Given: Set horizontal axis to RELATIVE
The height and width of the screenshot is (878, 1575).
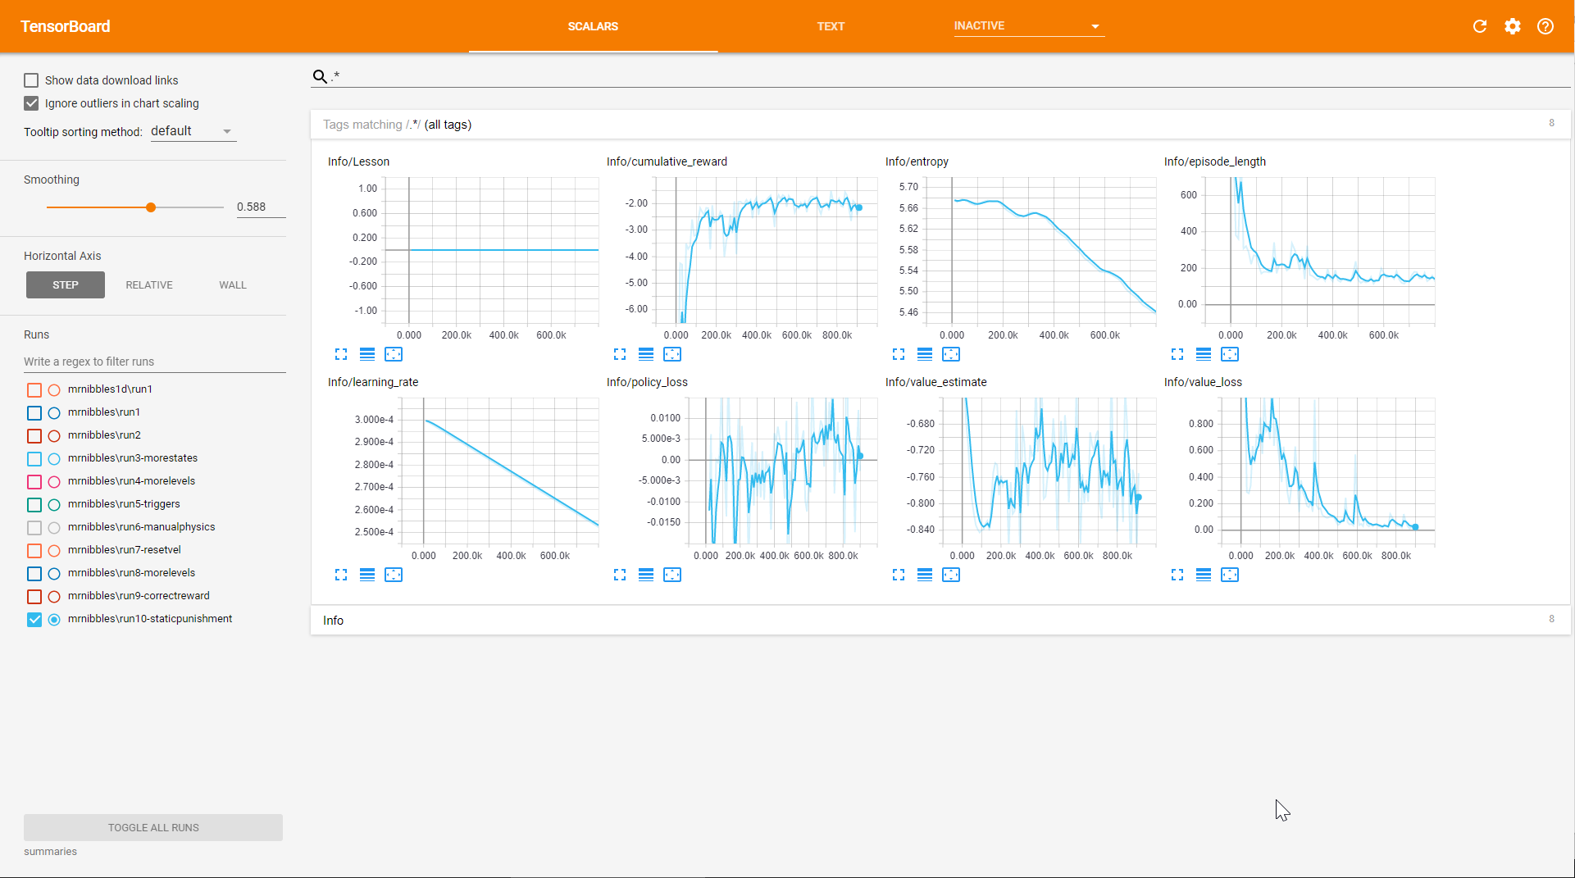Looking at the screenshot, I should point(149,285).
